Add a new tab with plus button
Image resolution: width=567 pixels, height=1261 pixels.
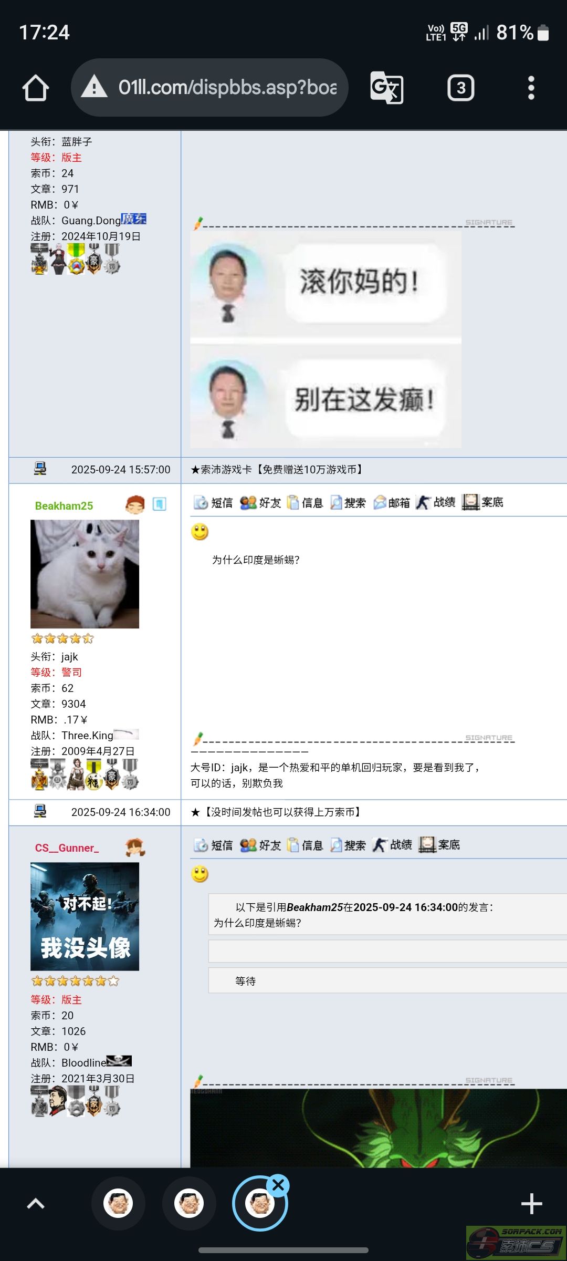(x=531, y=1204)
